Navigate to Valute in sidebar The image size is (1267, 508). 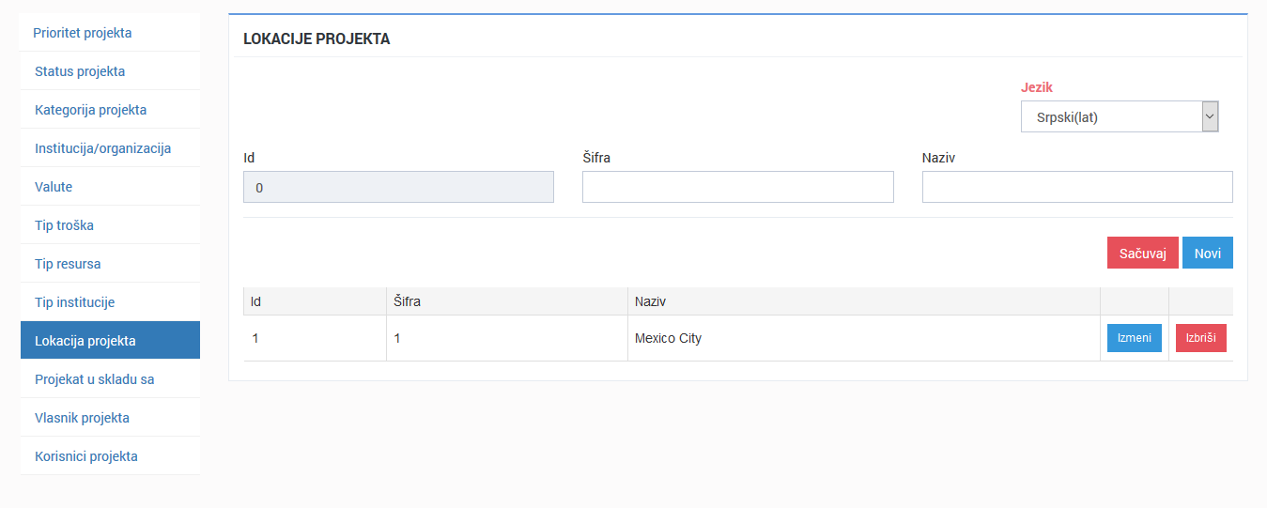pos(54,187)
